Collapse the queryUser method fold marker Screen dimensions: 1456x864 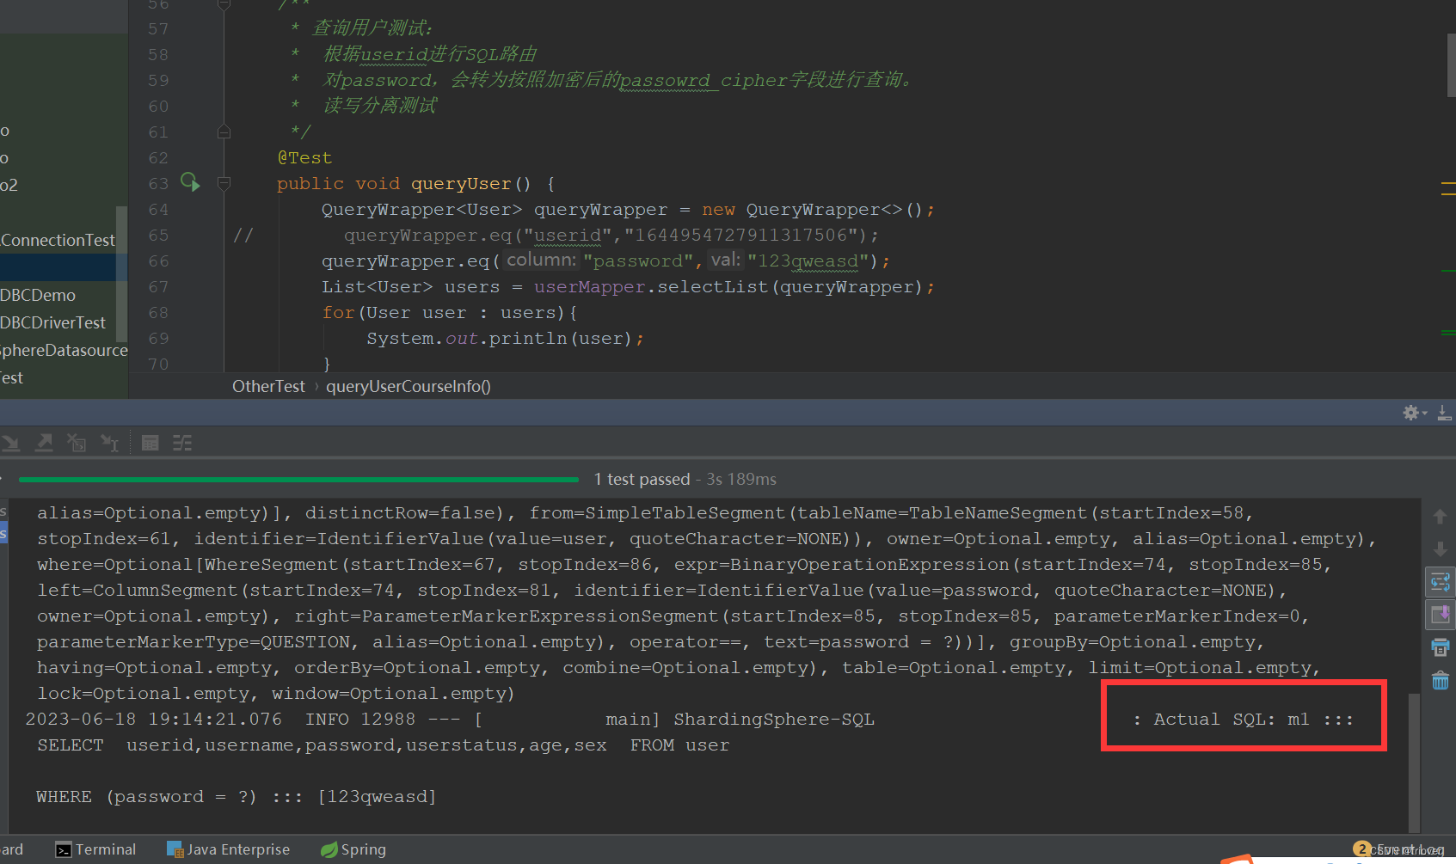[x=224, y=183]
